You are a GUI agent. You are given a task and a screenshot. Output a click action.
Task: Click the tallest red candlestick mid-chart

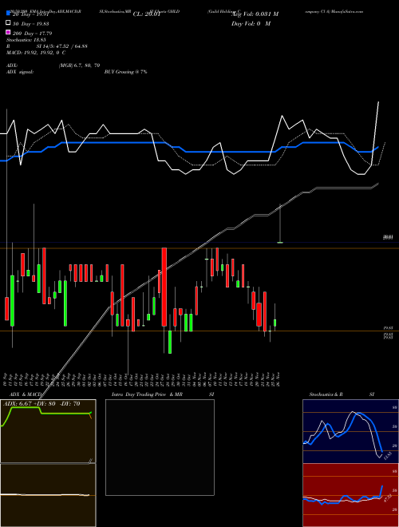[x=164, y=287]
